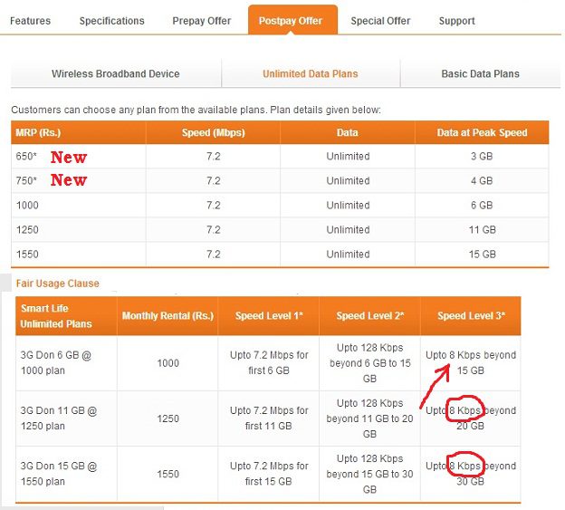
Task: Click 'Upto 128 Kbps beyond 15 GB to 30 GB'
Action: pyautogui.click(x=369, y=474)
